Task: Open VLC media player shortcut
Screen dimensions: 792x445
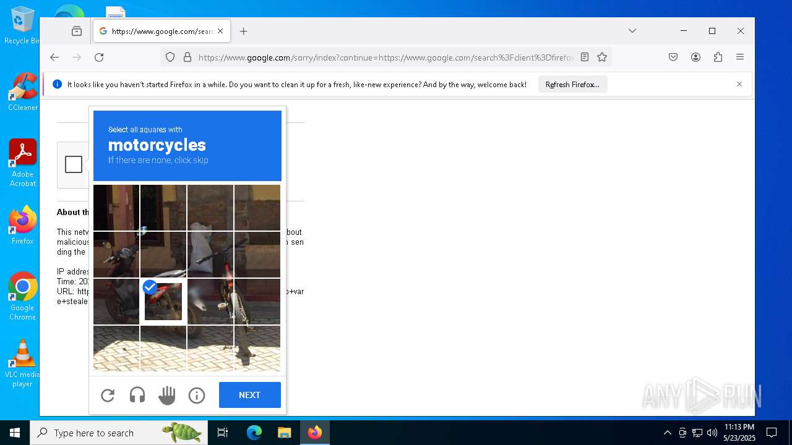Action: [22, 363]
